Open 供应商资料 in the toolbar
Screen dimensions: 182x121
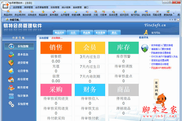[x=20, y=13]
